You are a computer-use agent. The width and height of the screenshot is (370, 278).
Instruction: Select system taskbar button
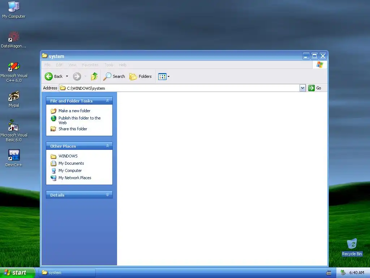(x=67, y=273)
